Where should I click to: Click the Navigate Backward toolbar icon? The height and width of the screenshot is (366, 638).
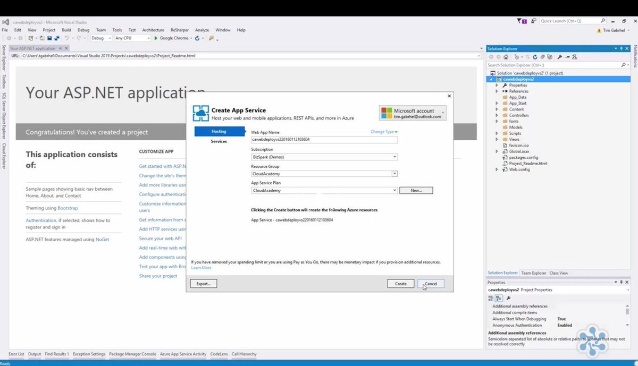9,38
